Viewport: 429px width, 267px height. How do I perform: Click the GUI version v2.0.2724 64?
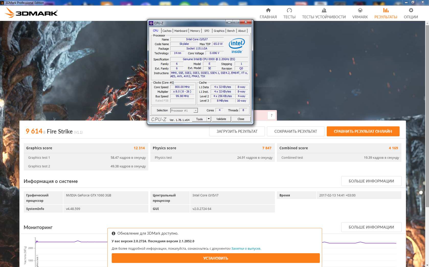pos(202,209)
